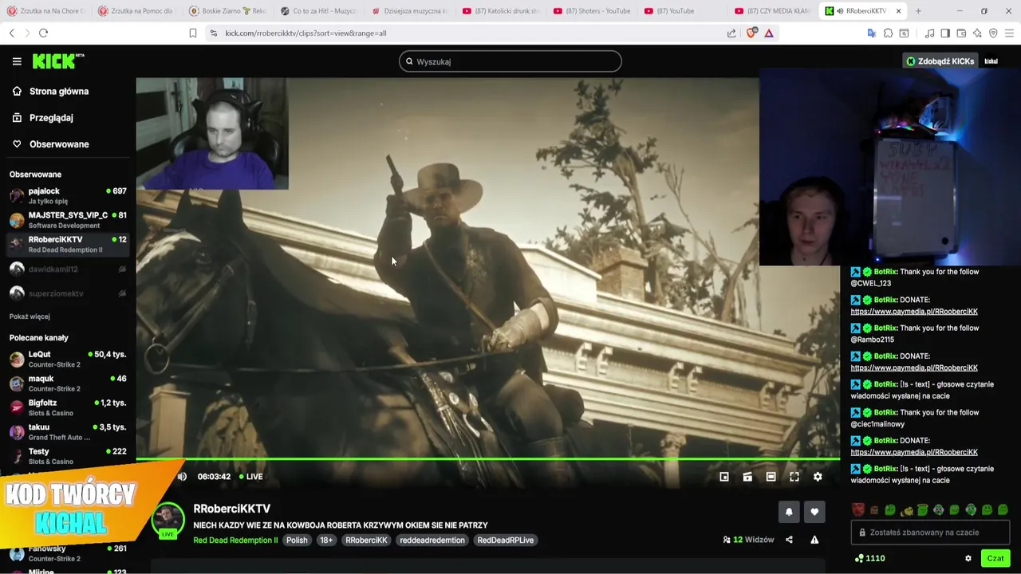Screen dimensions: 1021x574
Task: Click the address bar URL
Action: (x=306, y=33)
